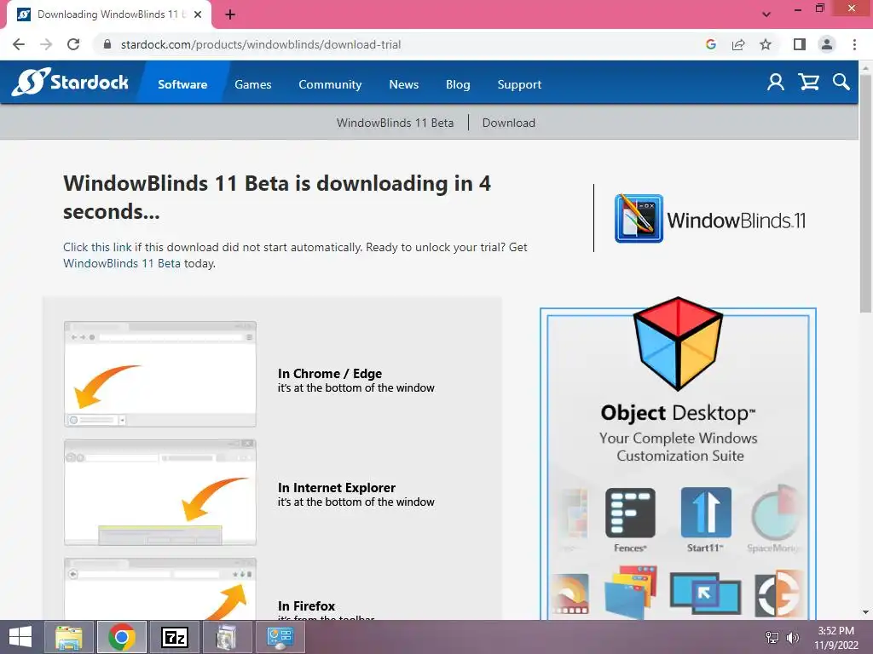The height and width of the screenshot is (654, 873).
Task: Click the Object Desktop cube logo
Action: 678,342
